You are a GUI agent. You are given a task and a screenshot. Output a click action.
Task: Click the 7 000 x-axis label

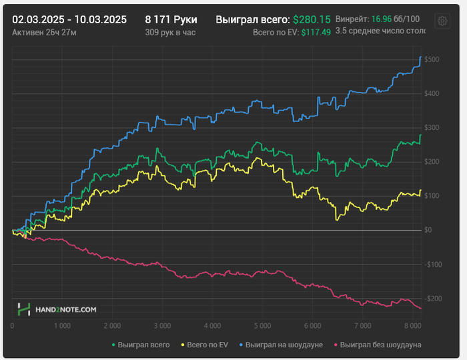click(362, 326)
